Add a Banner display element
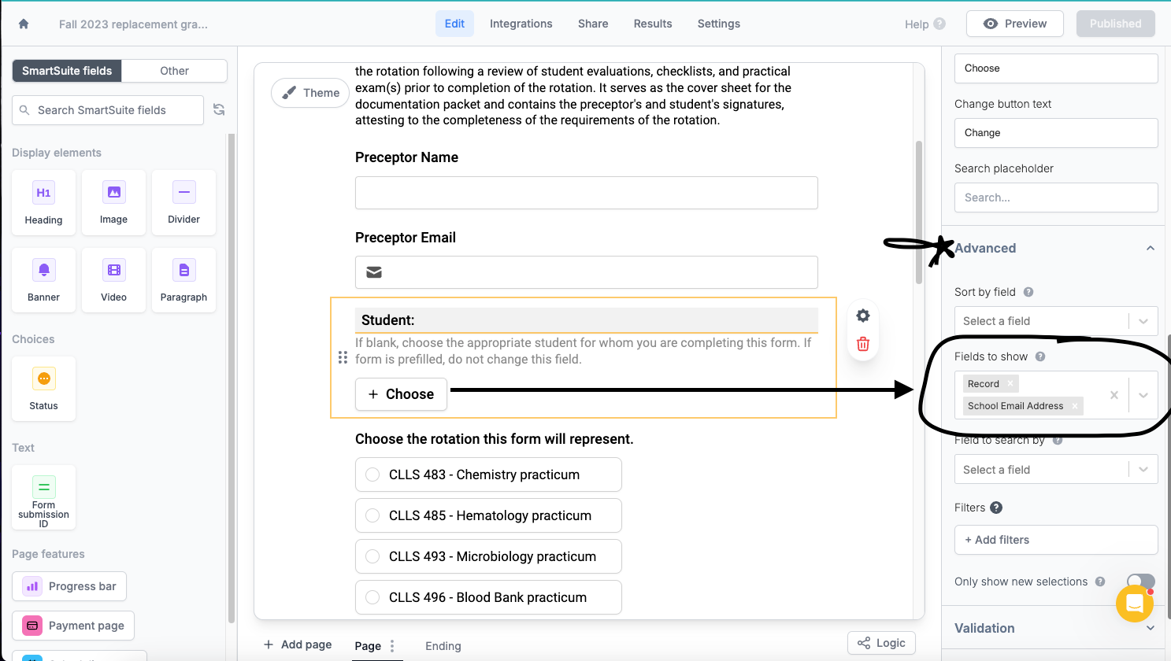Screen dimensions: 1171x661 (43, 279)
